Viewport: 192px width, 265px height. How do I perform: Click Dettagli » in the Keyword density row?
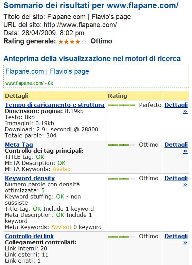pyautogui.click(x=176, y=181)
